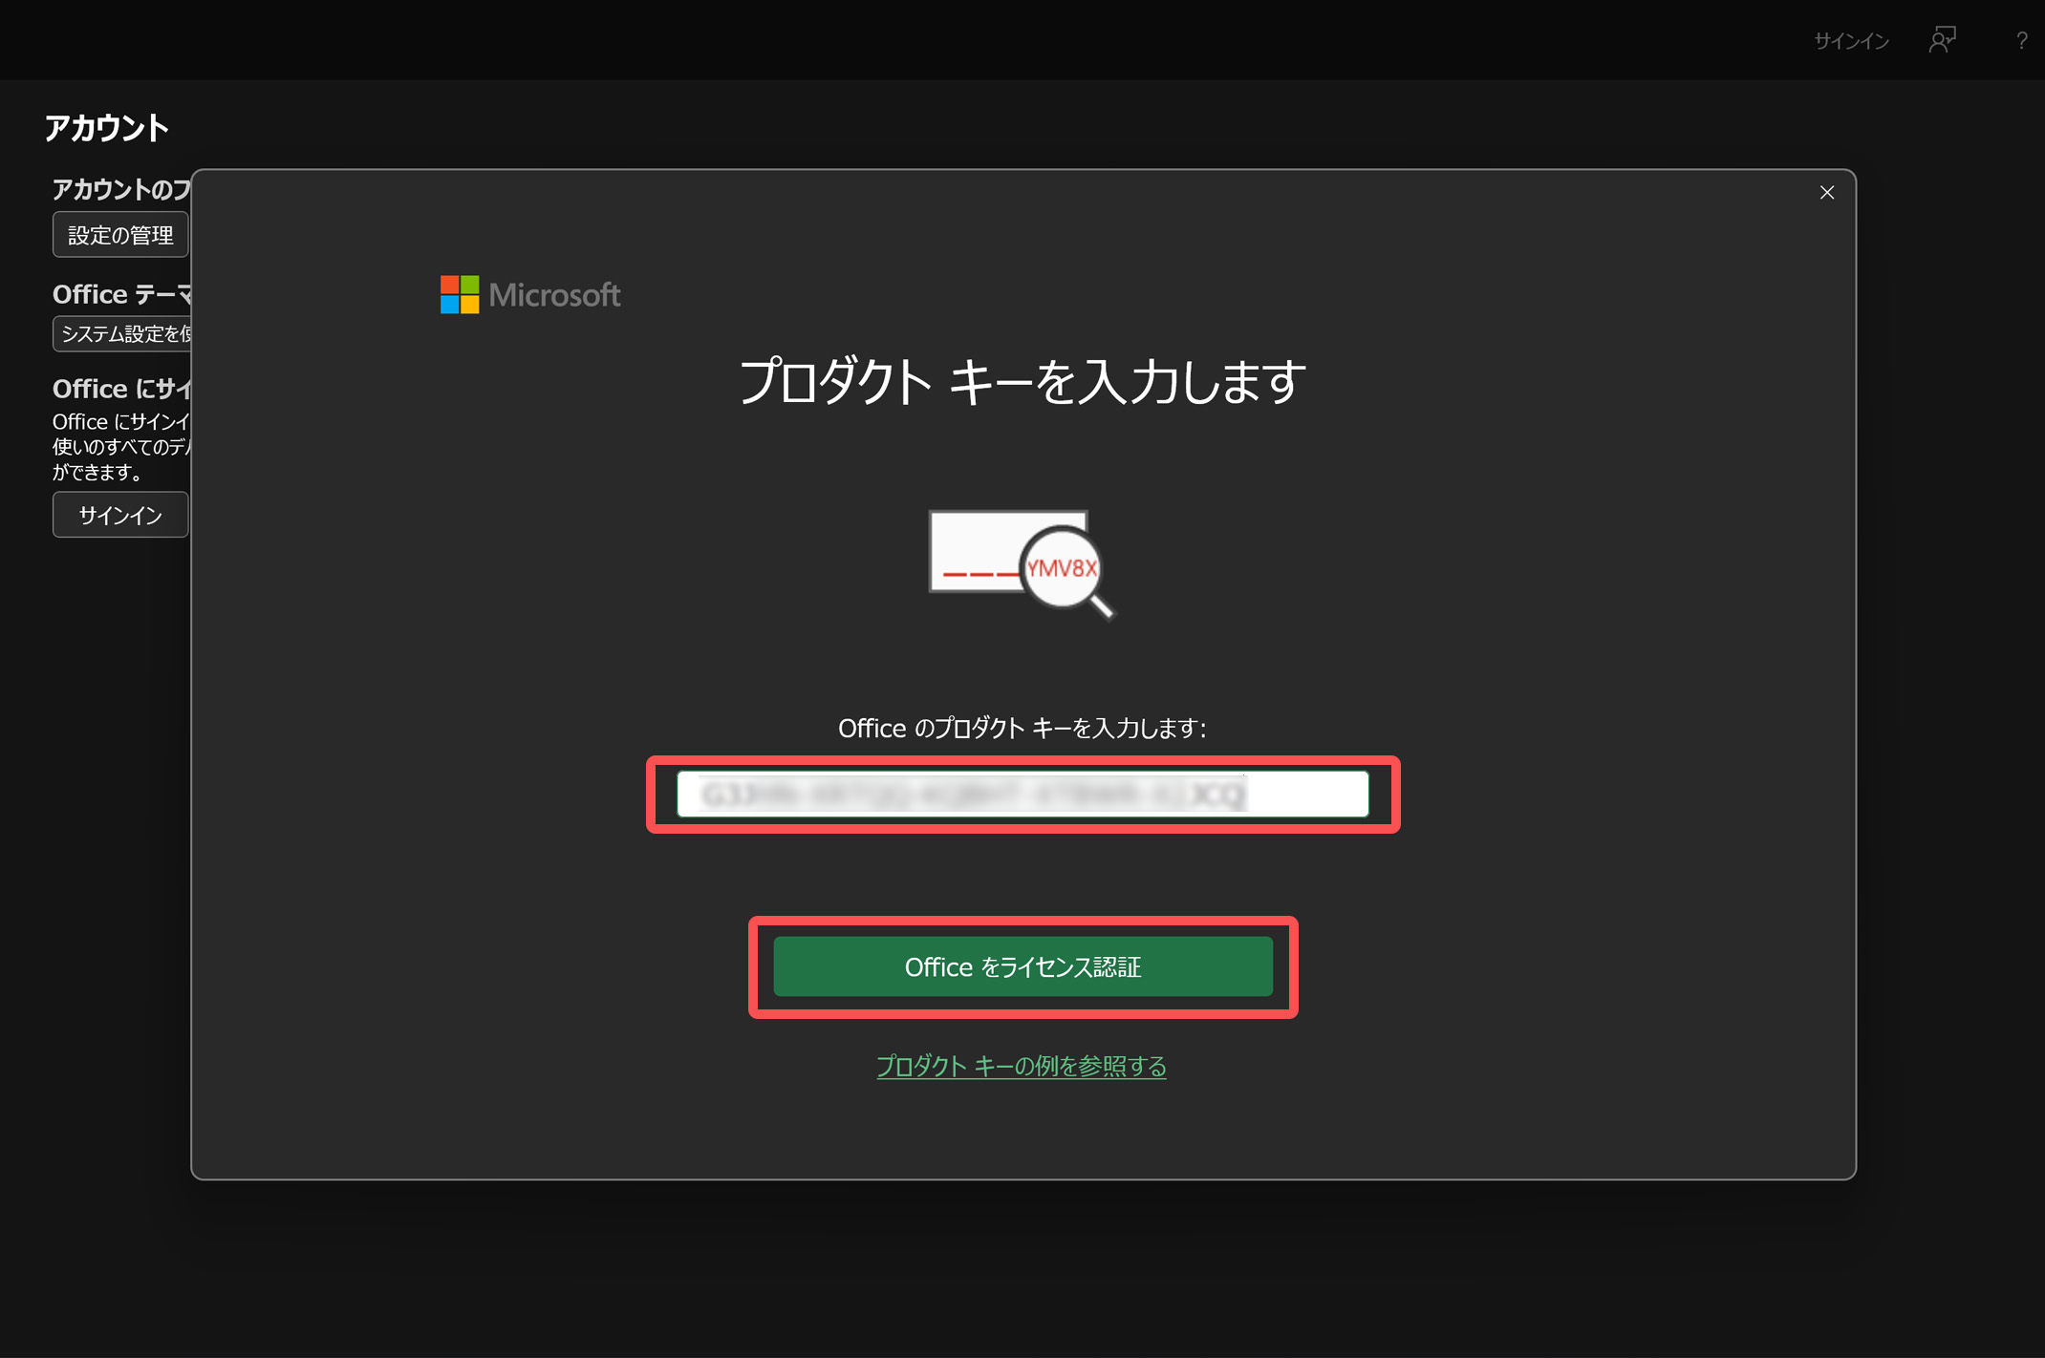Viewport: 2045px width, 1358px height.
Task: Click the Office のプロダクト キーを入力します label
Action: point(1022,729)
